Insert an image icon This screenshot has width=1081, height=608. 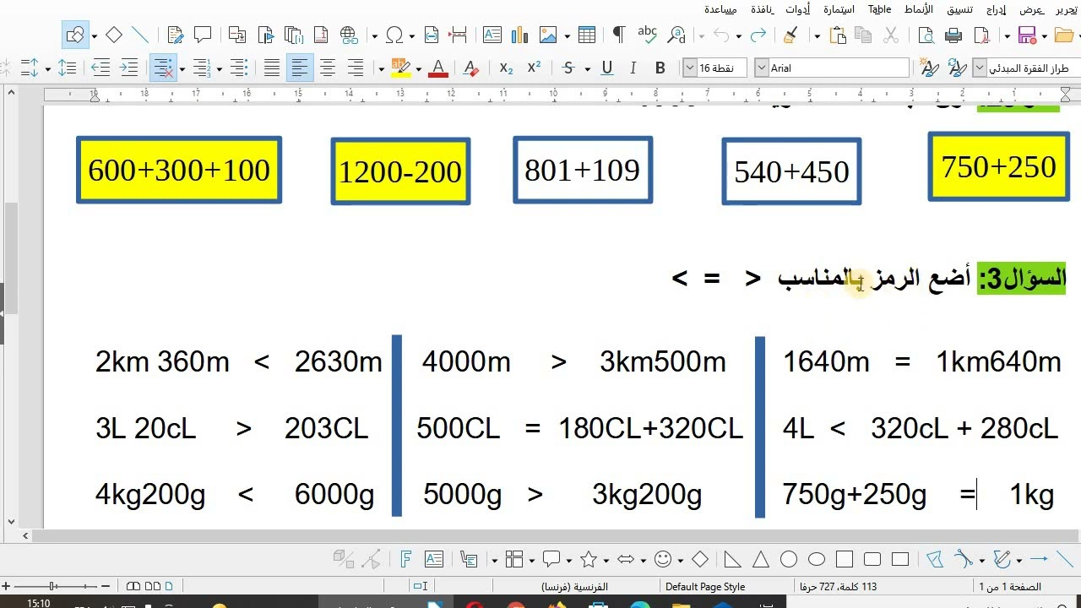pyautogui.click(x=548, y=35)
